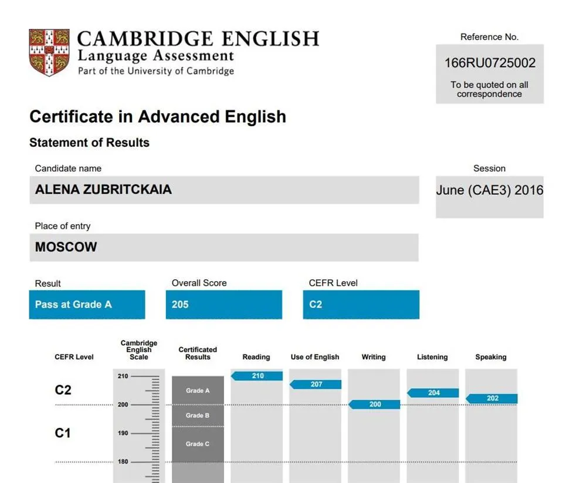Click the 'Overall Score' label
The width and height of the screenshot is (586, 483).
199,283
